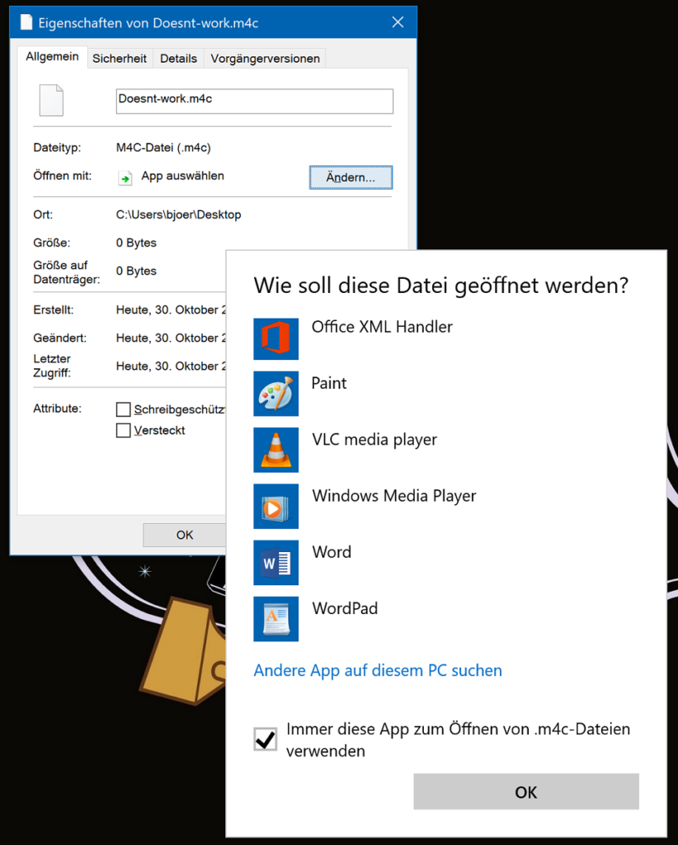Click the Office XML Handler icon

(275, 338)
